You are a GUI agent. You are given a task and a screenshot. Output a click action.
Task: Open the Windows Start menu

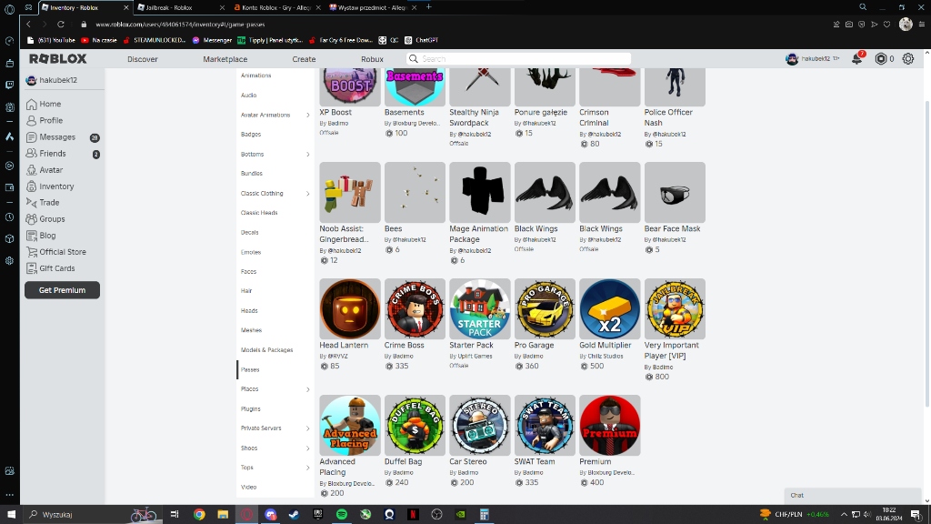point(11,515)
